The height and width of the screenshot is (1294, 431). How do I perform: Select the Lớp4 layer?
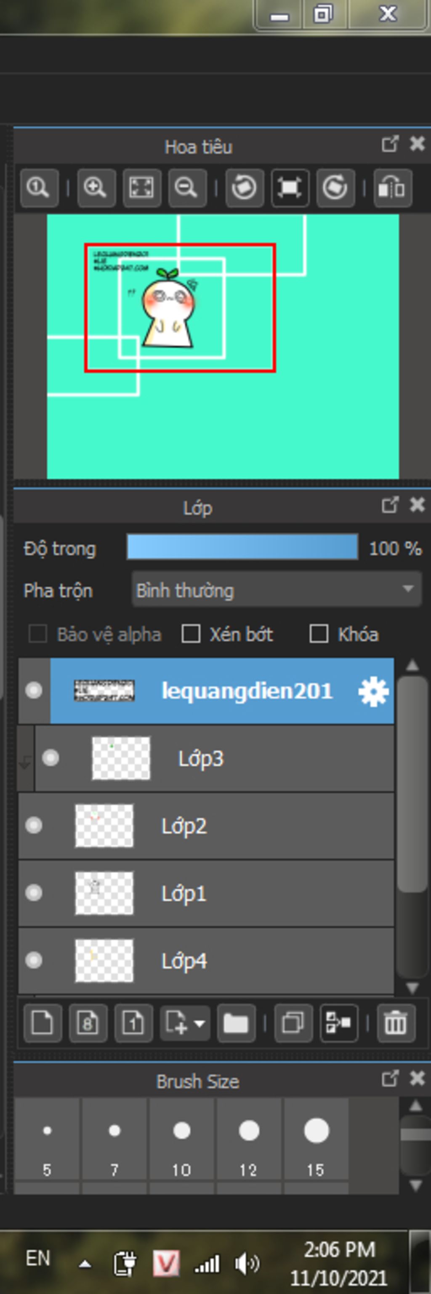point(206,960)
